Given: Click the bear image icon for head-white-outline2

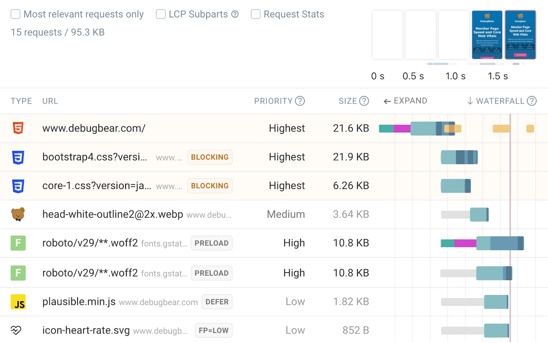Looking at the screenshot, I should [x=18, y=214].
